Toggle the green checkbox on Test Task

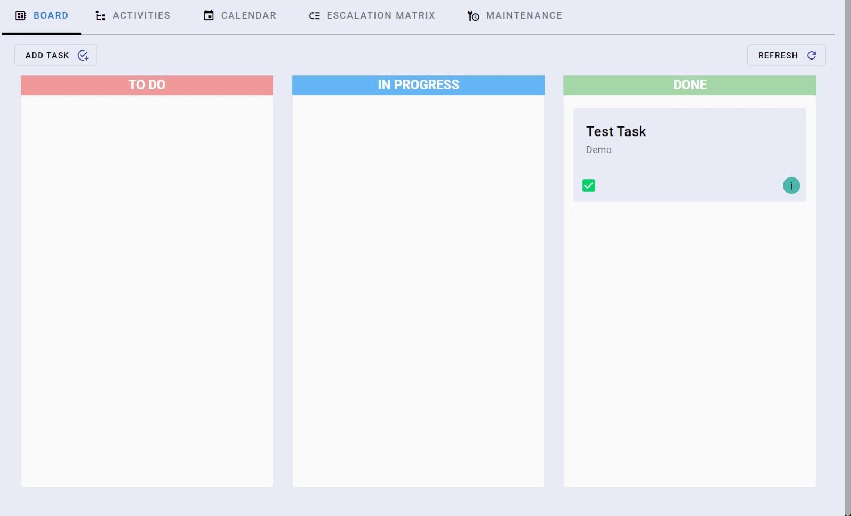[x=588, y=185]
